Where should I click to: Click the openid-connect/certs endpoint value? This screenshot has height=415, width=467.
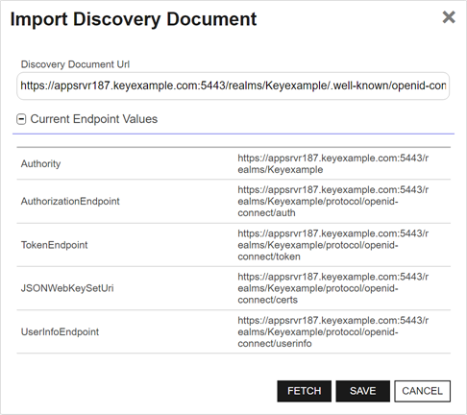tap(333, 288)
